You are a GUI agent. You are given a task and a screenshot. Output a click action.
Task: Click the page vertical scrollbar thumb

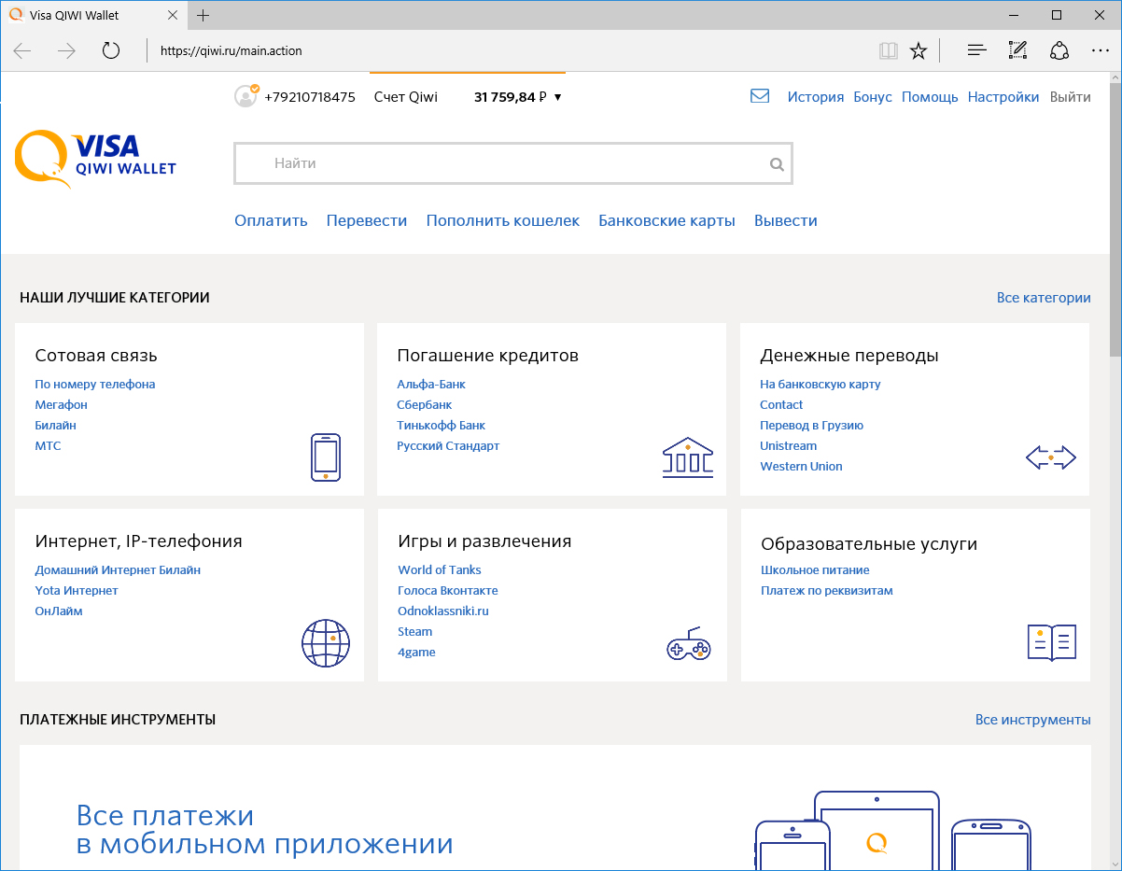point(1115,220)
